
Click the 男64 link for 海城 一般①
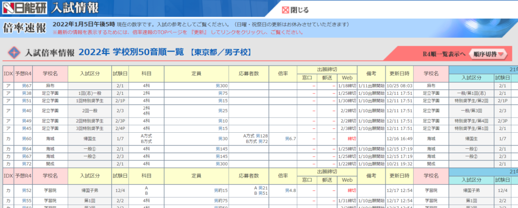coord(27,148)
